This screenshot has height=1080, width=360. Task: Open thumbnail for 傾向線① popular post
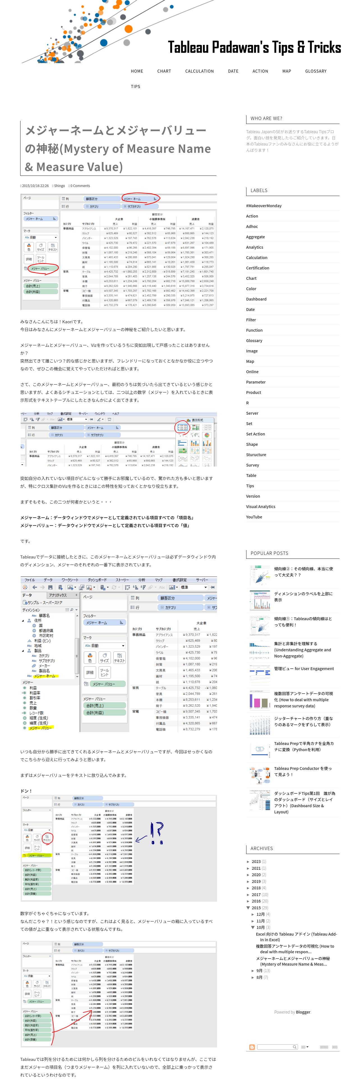[260, 625]
